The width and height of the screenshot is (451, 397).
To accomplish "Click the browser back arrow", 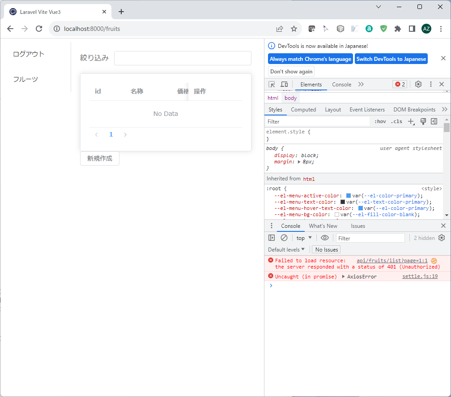I will point(10,29).
